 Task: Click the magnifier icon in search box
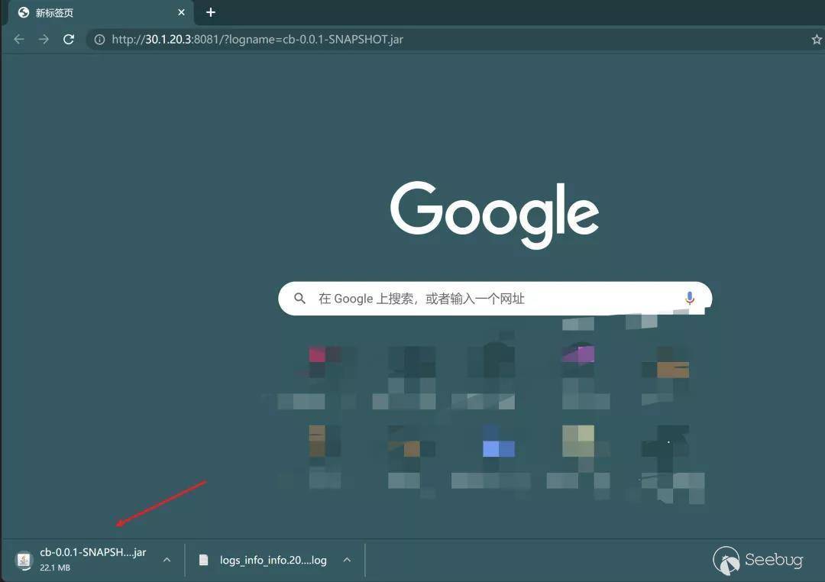click(x=300, y=299)
